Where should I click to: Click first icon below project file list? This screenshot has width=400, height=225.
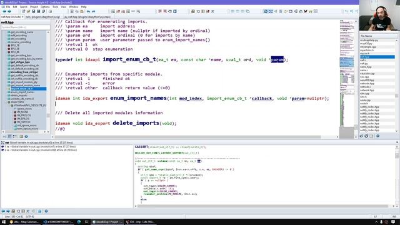click(x=361, y=136)
